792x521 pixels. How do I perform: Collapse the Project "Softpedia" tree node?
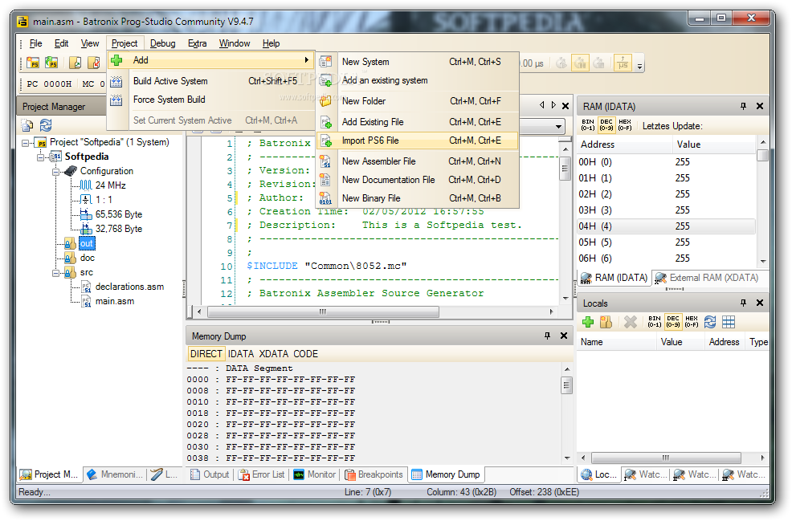tap(25, 143)
